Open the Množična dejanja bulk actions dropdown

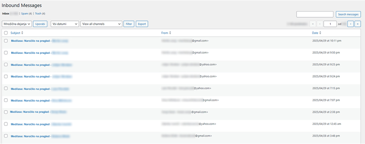coord(17,24)
